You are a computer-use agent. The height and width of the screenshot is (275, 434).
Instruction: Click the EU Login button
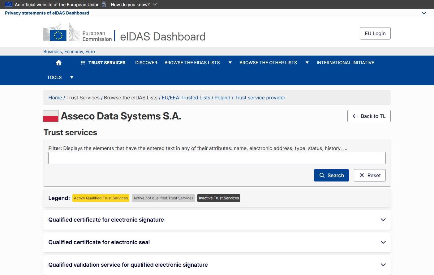(375, 33)
